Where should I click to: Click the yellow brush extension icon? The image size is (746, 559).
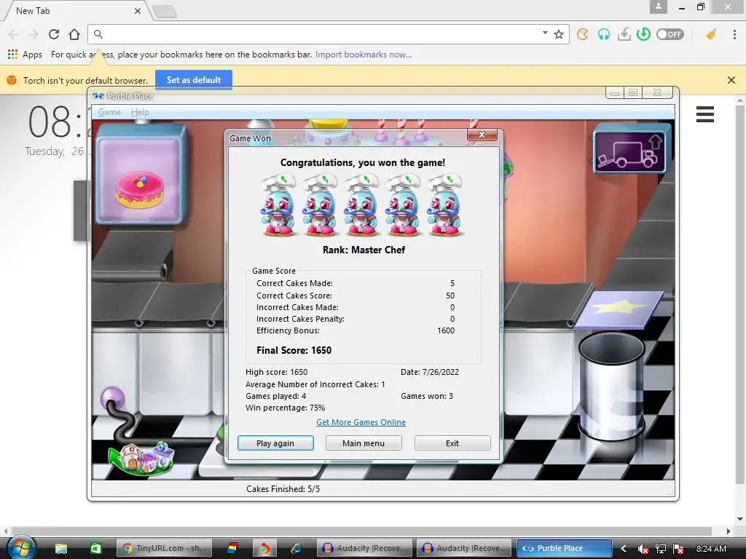pyautogui.click(x=711, y=34)
